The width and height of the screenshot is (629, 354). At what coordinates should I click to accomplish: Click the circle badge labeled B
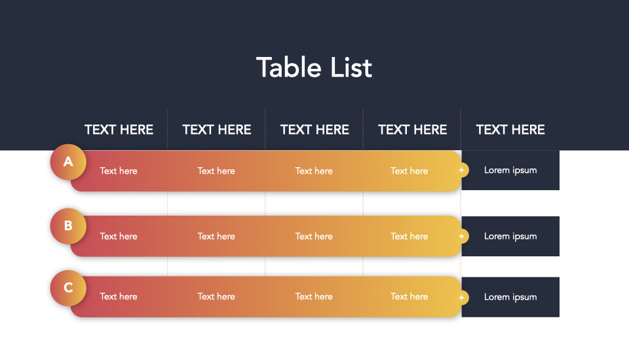[x=68, y=226]
